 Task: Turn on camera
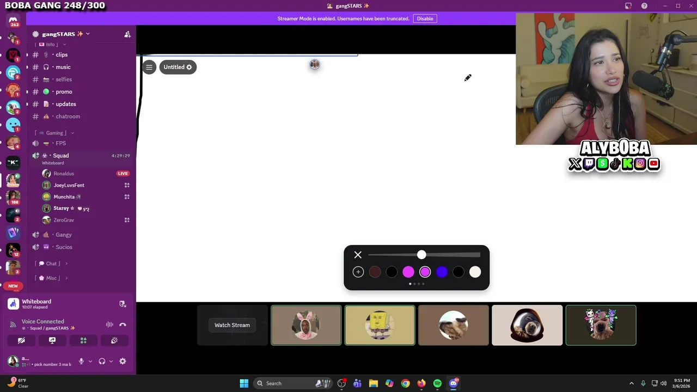[21, 340]
